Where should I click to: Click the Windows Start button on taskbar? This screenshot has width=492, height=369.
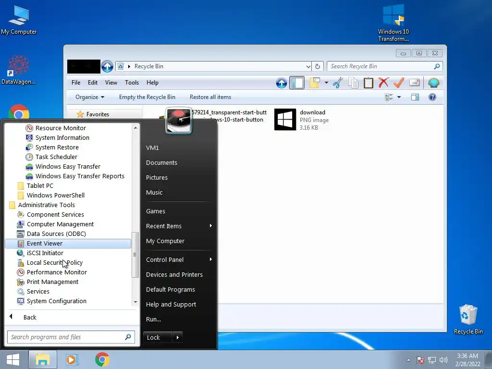pos(13,359)
